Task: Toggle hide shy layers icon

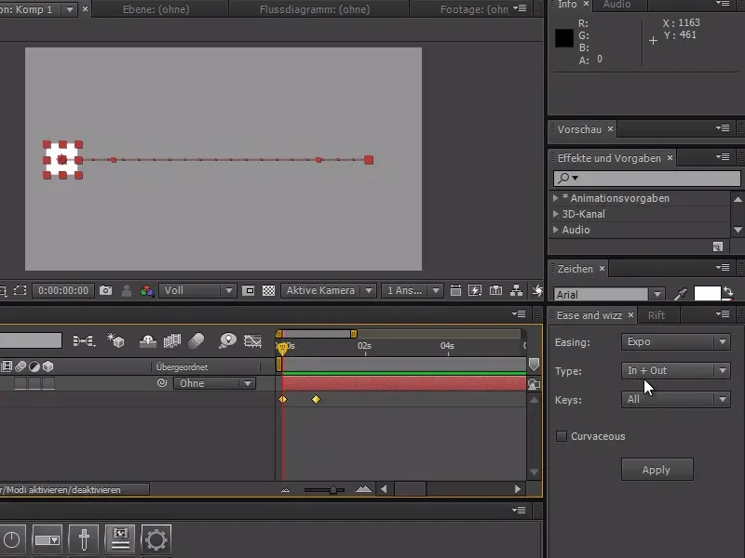Action: pos(148,340)
